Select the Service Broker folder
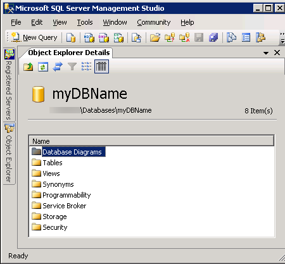The width and height of the screenshot is (285, 264). pyautogui.click(x=59, y=206)
